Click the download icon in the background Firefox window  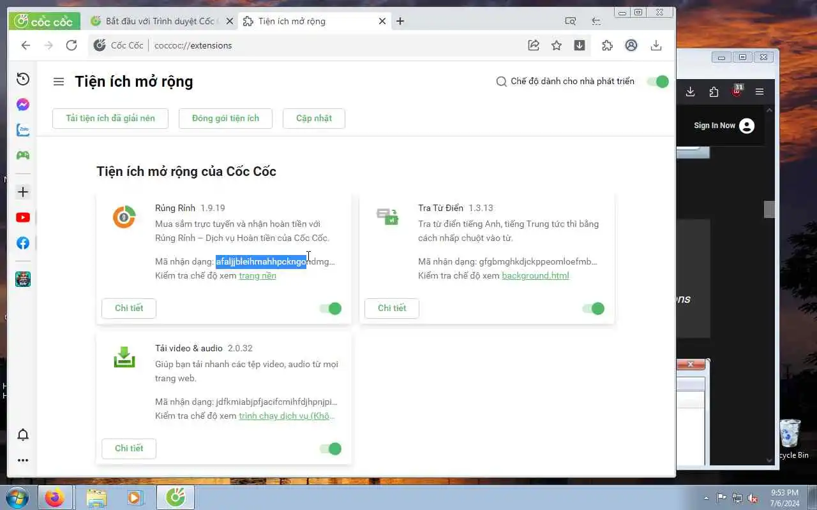tap(690, 92)
